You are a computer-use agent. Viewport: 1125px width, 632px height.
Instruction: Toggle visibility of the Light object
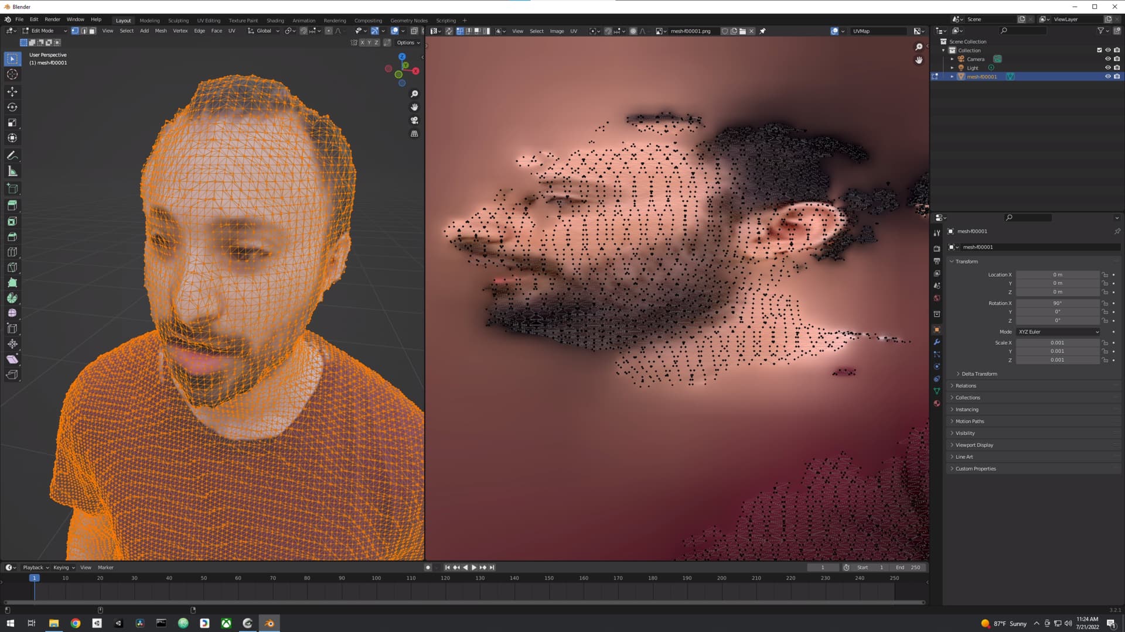(x=1107, y=68)
